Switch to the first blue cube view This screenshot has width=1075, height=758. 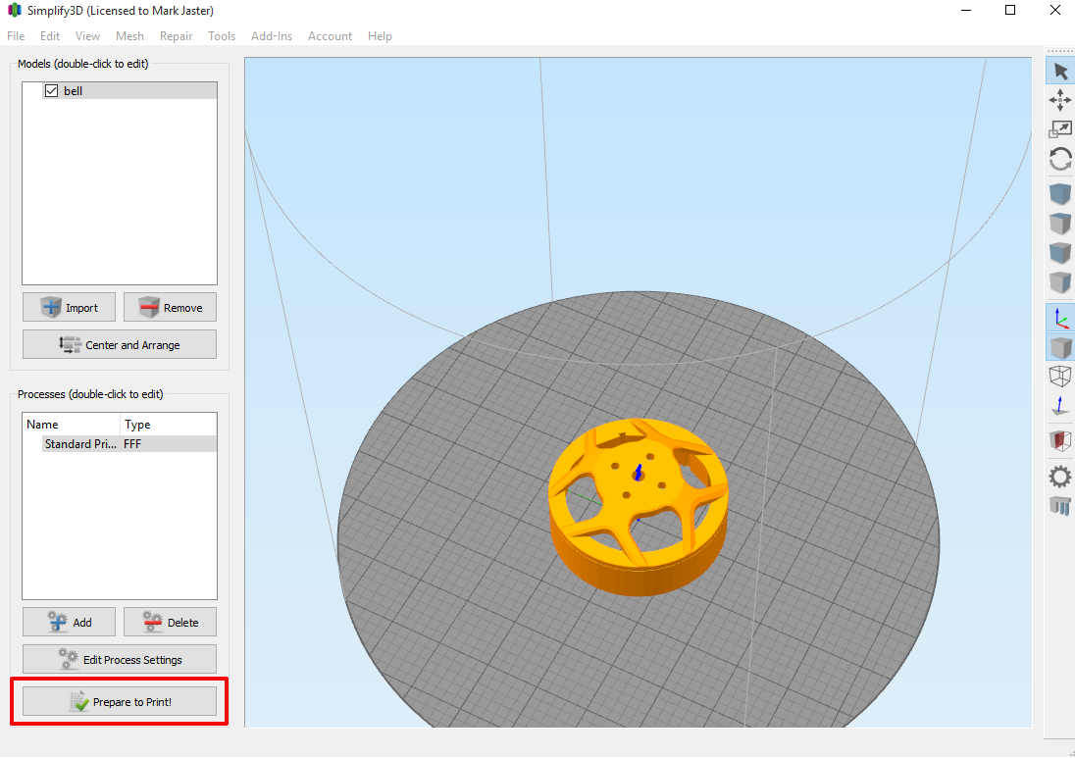click(x=1060, y=193)
